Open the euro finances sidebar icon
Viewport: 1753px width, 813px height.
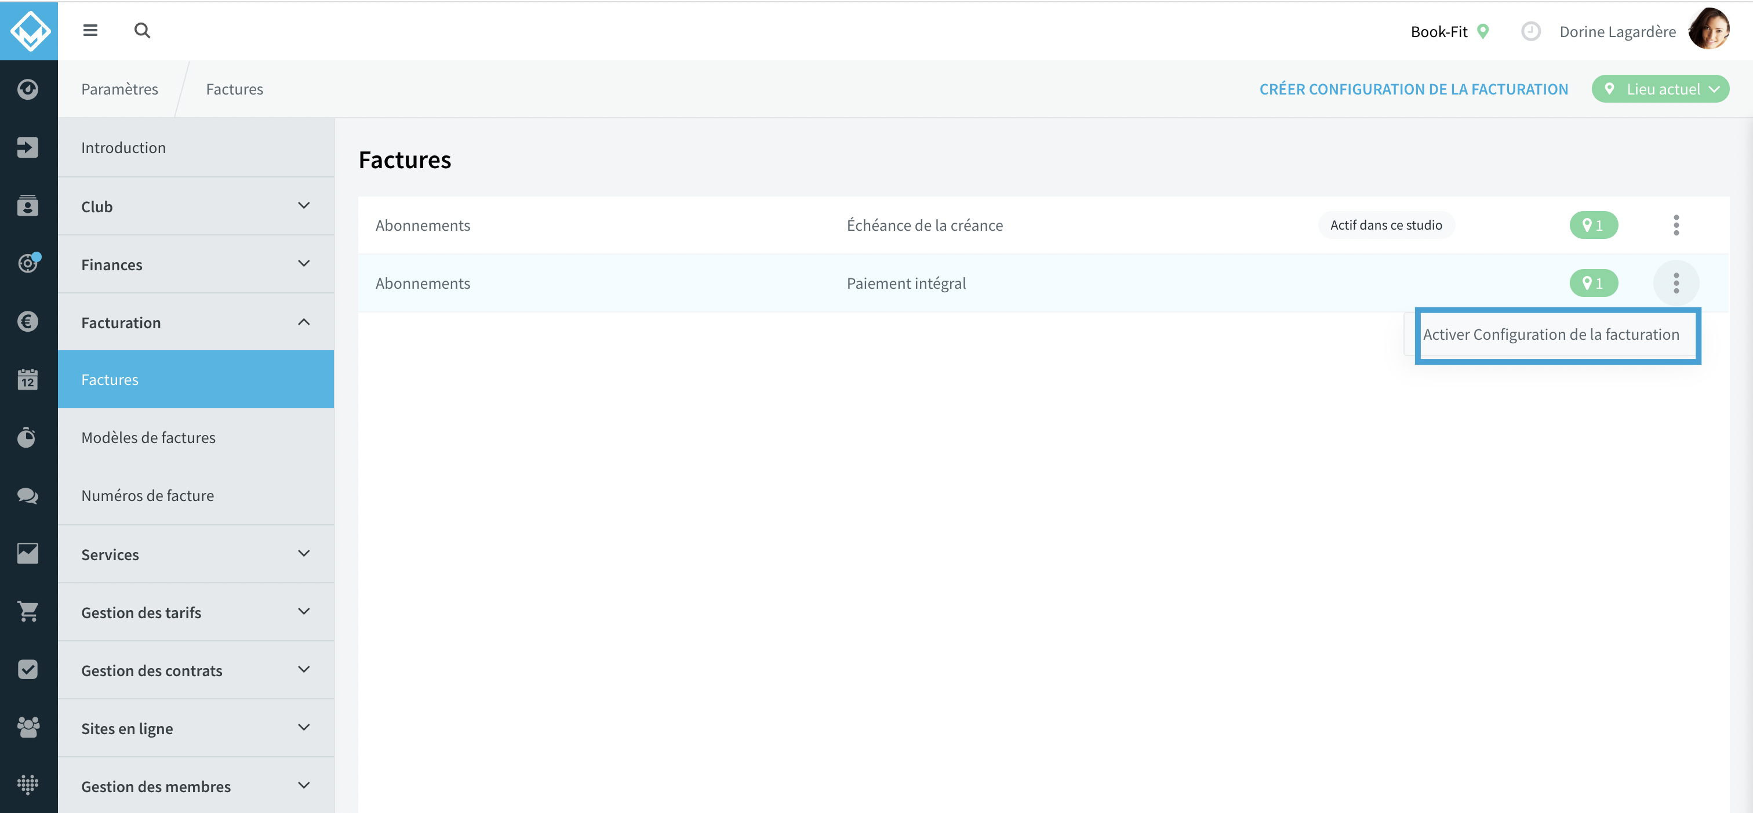pos(28,321)
